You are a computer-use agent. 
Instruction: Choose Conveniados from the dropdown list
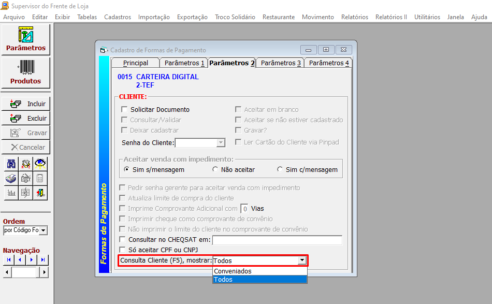(x=260, y=271)
